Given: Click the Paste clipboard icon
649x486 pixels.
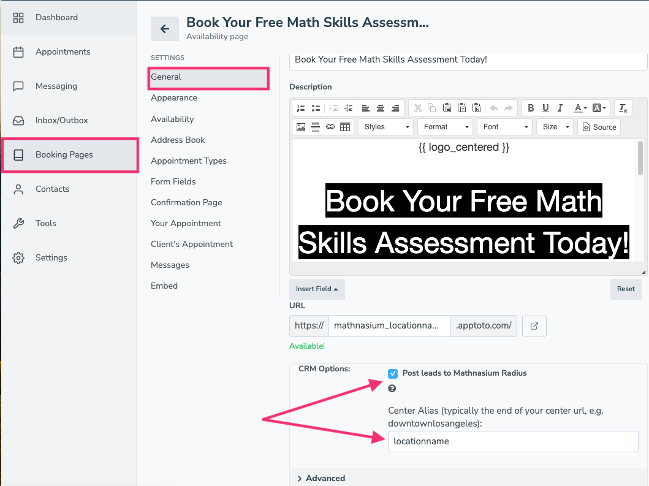Looking at the screenshot, I should pyautogui.click(x=447, y=108).
